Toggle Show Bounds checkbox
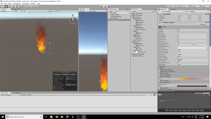 54,89
